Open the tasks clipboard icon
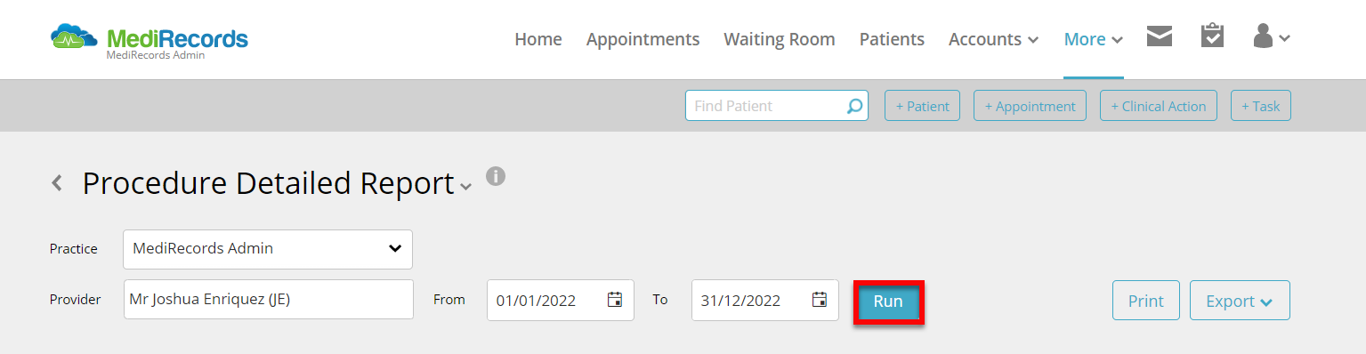The width and height of the screenshot is (1366, 354). 1212,36
